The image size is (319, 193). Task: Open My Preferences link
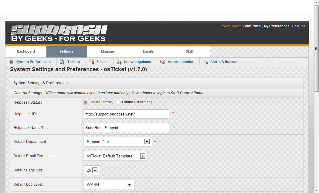coord(277,26)
